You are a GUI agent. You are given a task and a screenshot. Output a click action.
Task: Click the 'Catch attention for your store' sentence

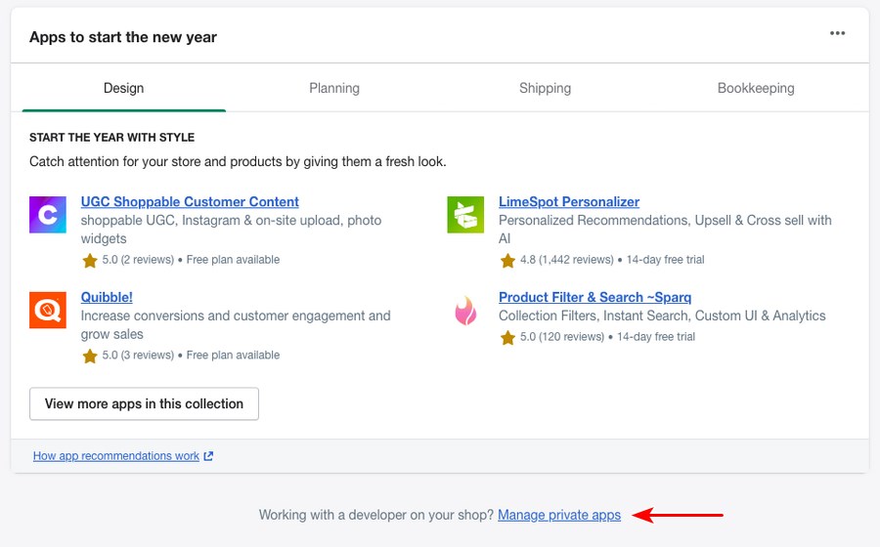pos(238,161)
